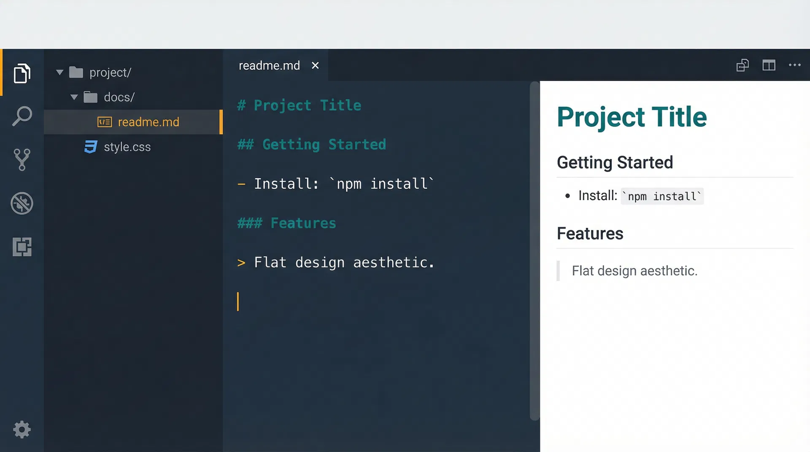Screen dimensions: 810x452
Task: Select readme.md in the explorer
Action: tap(148, 122)
